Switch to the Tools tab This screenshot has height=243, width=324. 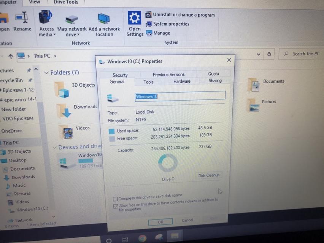click(x=148, y=82)
